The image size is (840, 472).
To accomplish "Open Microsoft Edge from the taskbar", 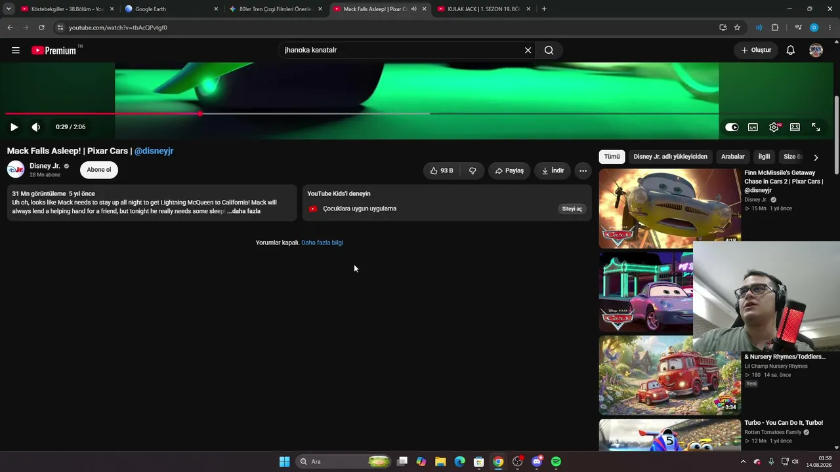I will point(459,462).
